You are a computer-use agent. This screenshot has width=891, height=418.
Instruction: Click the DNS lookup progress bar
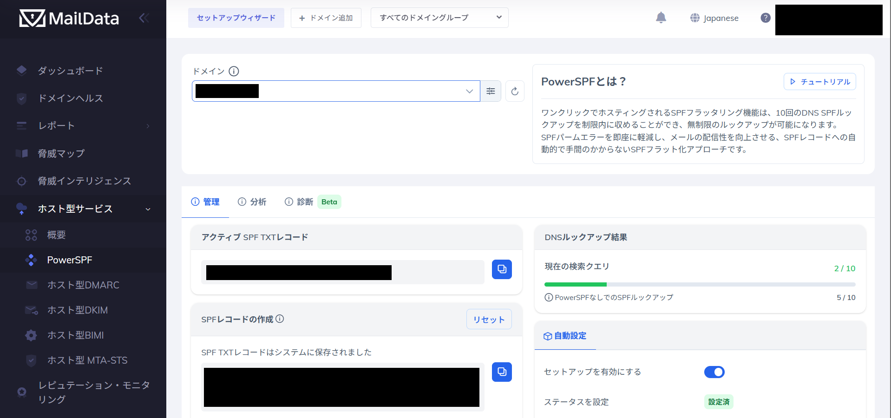point(700,284)
